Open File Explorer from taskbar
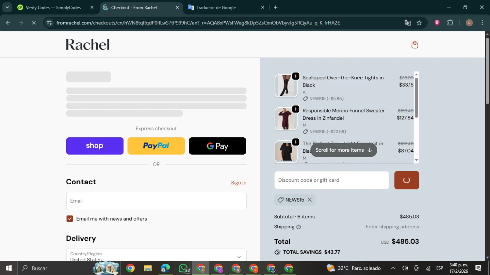This screenshot has height=275, width=490. click(148, 268)
